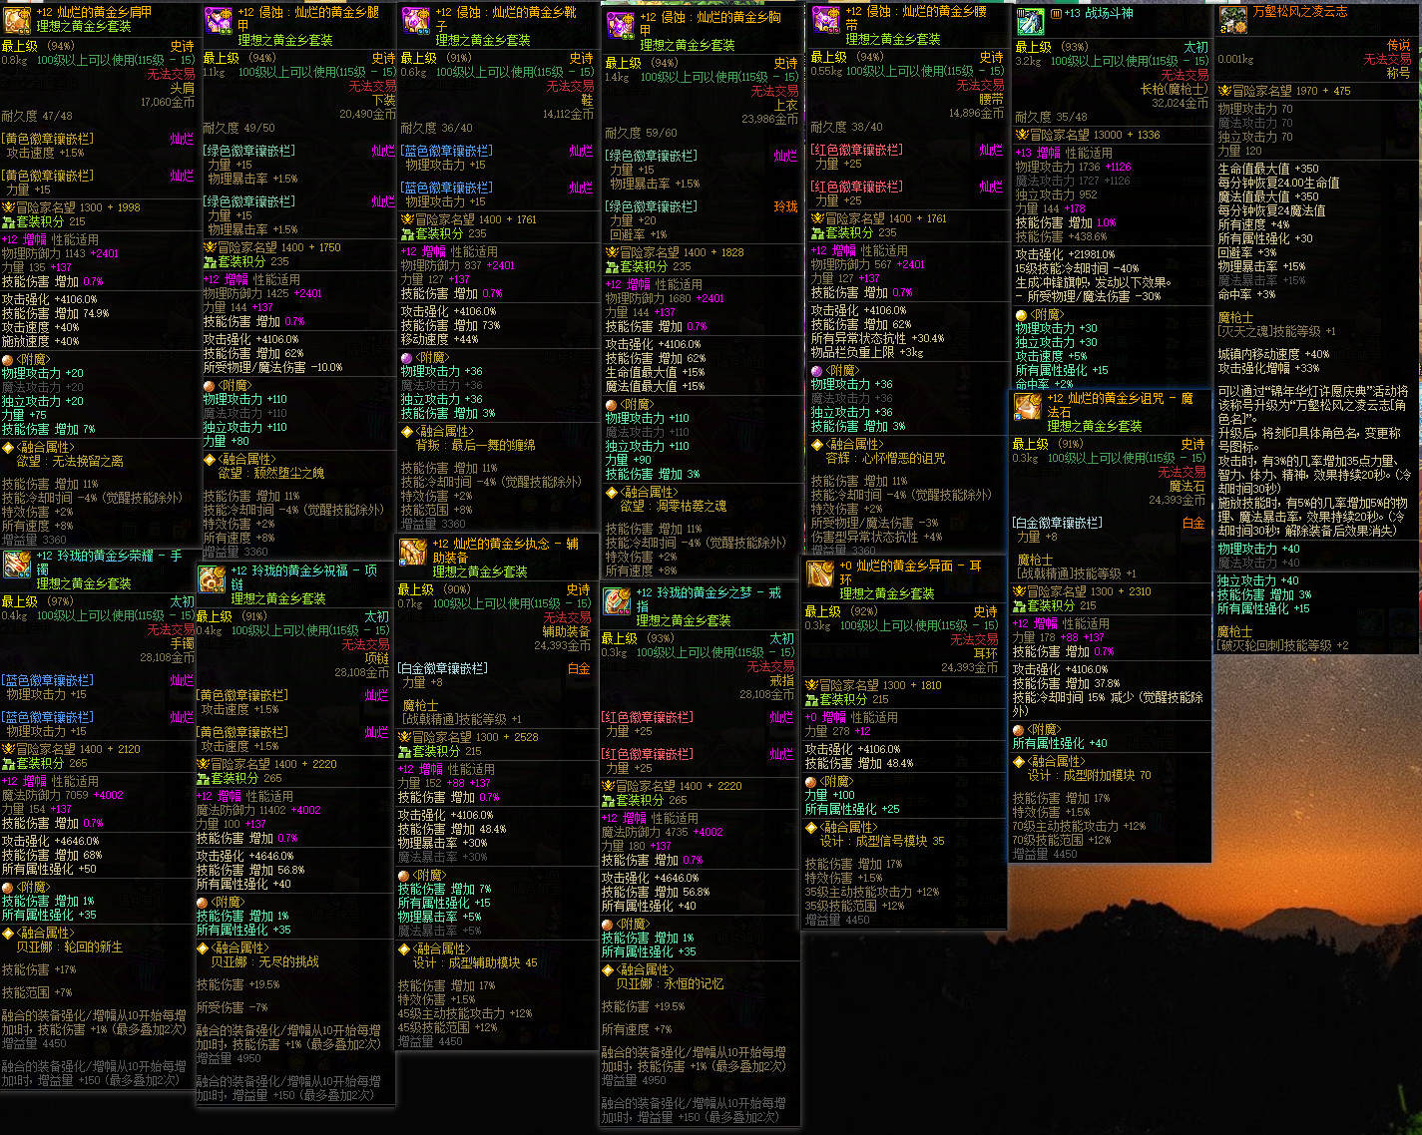Click the 背叛：最后一舞的缠绵 fusion name
Viewport: 1422px width, 1135px height.
(476, 445)
